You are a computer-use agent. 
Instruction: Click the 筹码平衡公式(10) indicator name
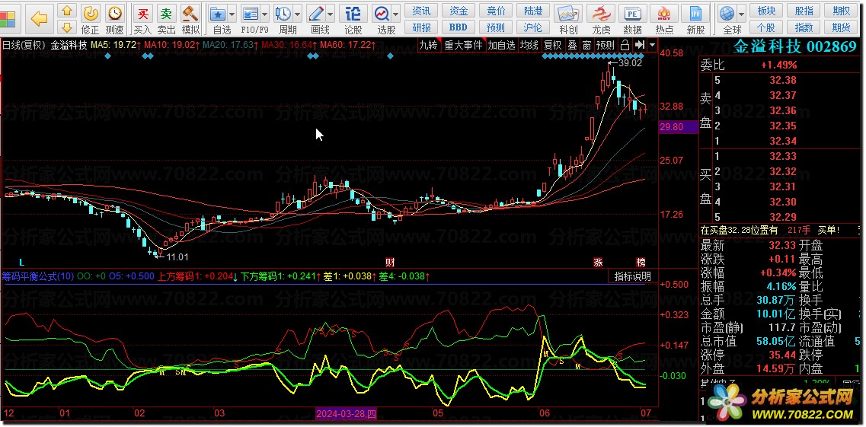(38, 276)
